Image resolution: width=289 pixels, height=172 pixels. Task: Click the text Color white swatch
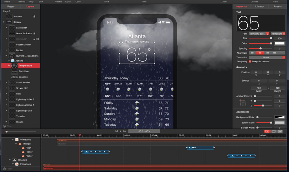tap(280, 43)
